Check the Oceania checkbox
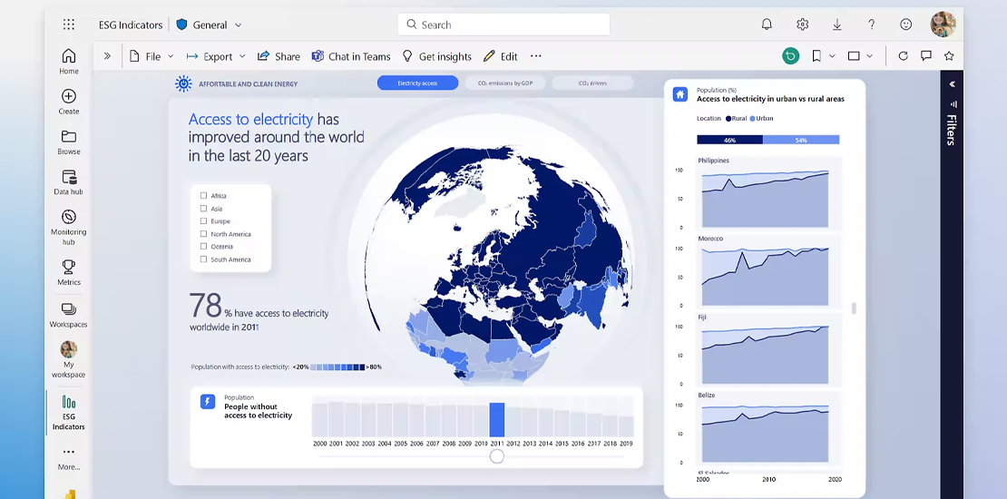This screenshot has width=1007, height=499. (203, 247)
